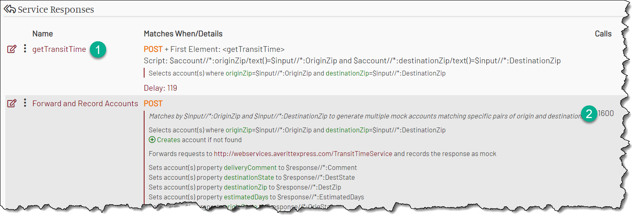Click the back arrows icon beside Service Responses

[10, 9]
